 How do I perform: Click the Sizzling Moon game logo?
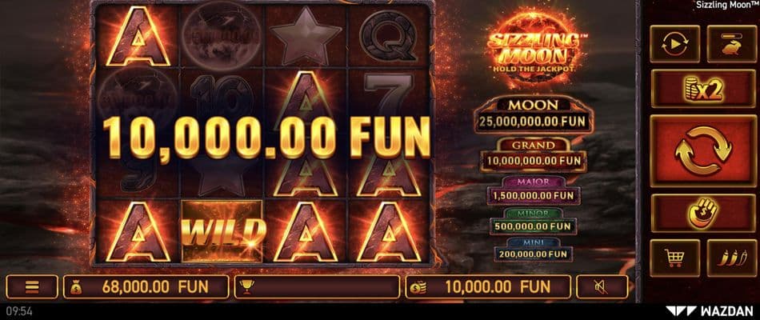pos(534,49)
